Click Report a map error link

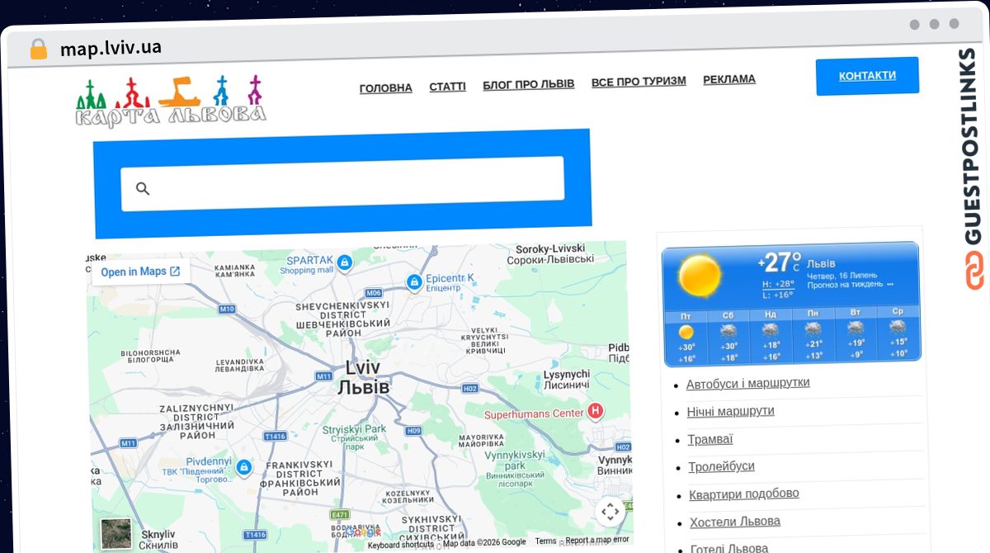[597, 540]
